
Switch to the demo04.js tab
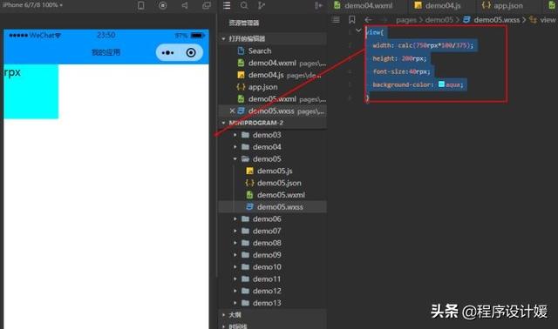click(x=438, y=5)
